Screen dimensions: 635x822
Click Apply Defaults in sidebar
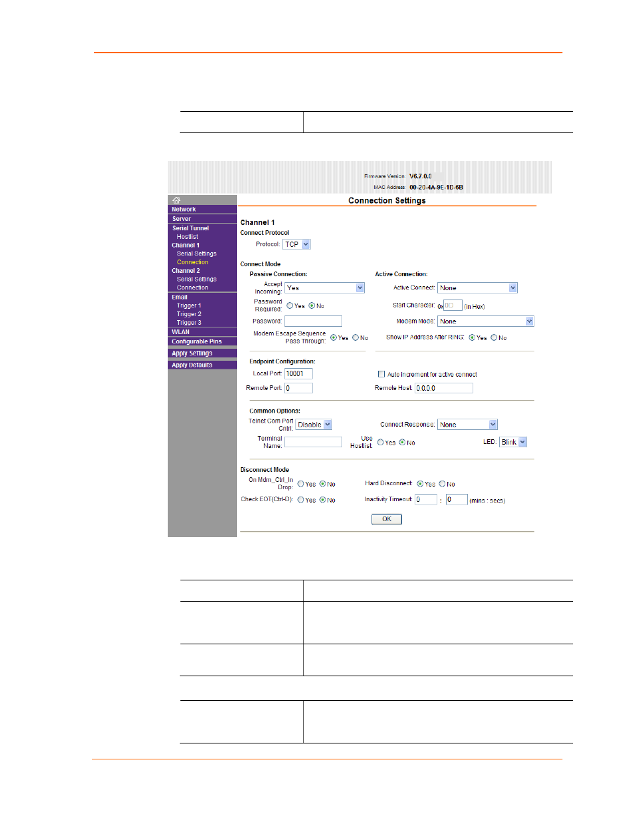[192, 365]
